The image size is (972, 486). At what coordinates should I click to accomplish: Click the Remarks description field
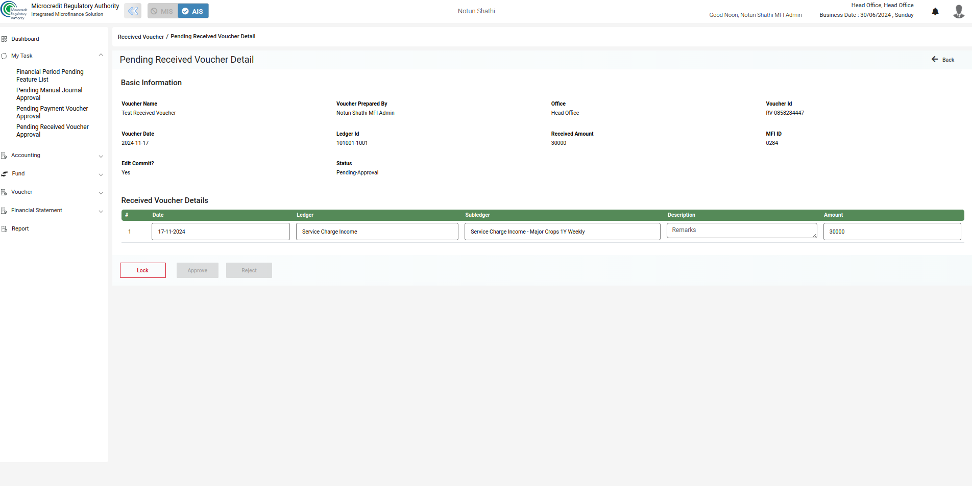click(741, 231)
